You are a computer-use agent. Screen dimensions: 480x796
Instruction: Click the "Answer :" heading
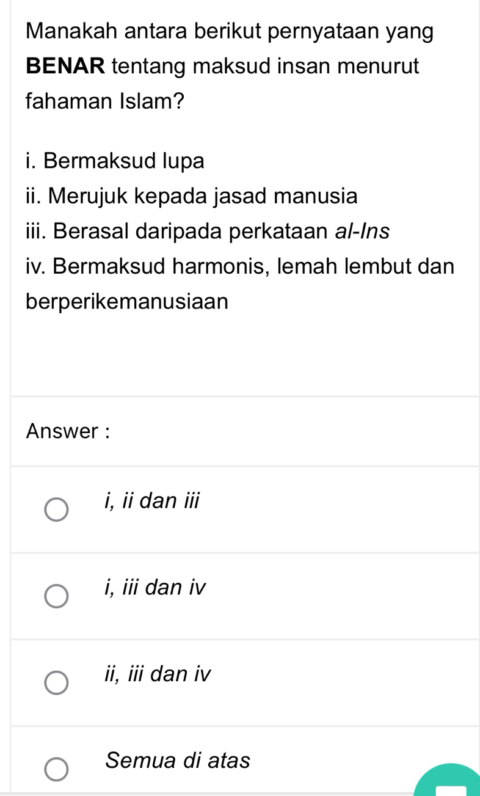pyautogui.click(x=68, y=431)
